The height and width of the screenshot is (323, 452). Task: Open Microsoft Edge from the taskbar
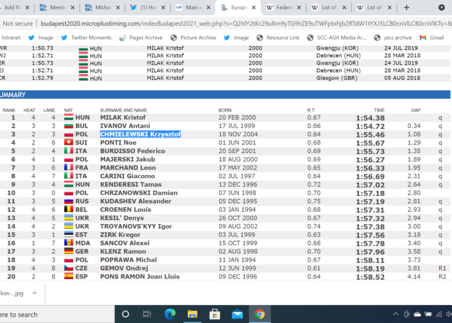point(169,315)
